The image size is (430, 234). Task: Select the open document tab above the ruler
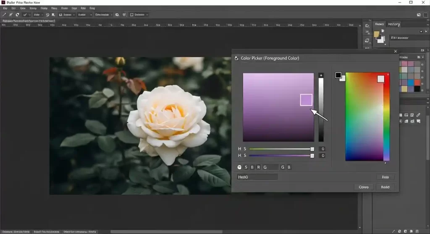tap(29, 21)
